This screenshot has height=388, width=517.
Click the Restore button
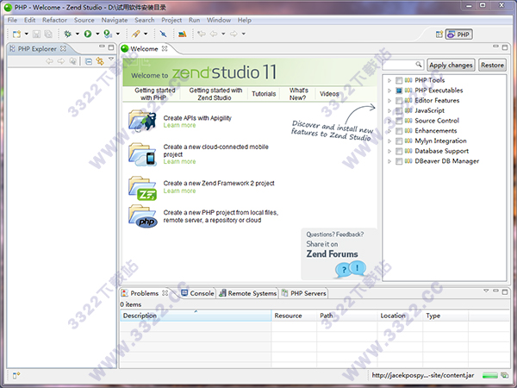click(x=492, y=66)
